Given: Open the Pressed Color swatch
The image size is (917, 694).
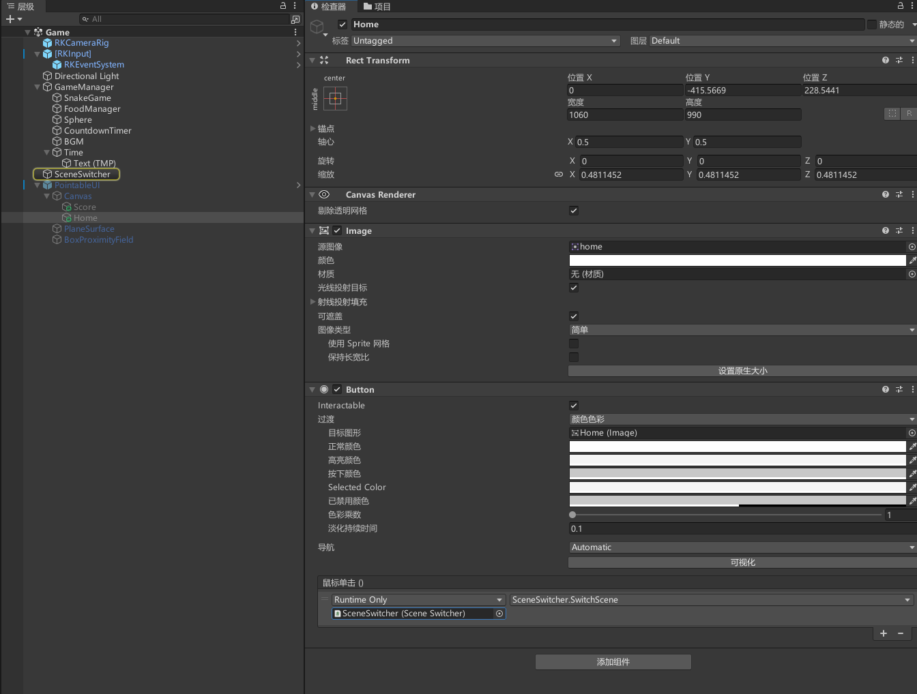Looking at the screenshot, I should (738, 474).
